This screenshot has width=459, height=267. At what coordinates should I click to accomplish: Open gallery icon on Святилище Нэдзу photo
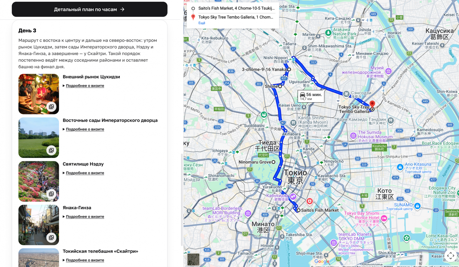51,194
